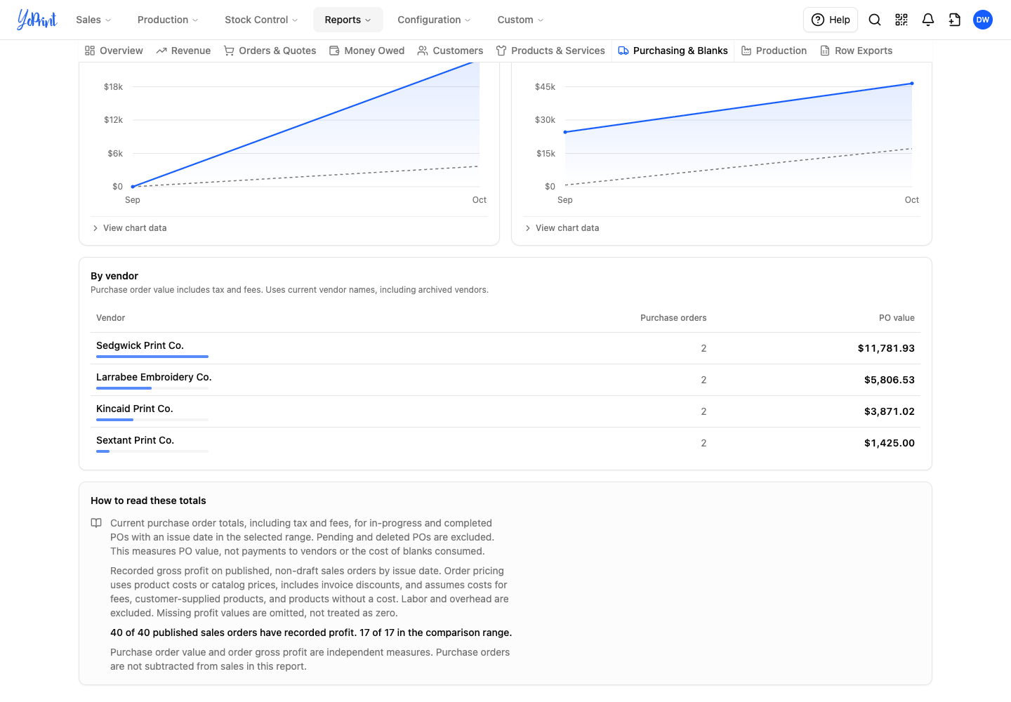Open the Reports dropdown menu
This screenshot has width=1011, height=702.
pyautogui.click(x=348, y=20)
